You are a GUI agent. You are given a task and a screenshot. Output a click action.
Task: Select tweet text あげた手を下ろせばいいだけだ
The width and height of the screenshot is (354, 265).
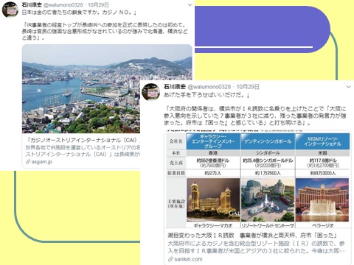coord(206,95)
